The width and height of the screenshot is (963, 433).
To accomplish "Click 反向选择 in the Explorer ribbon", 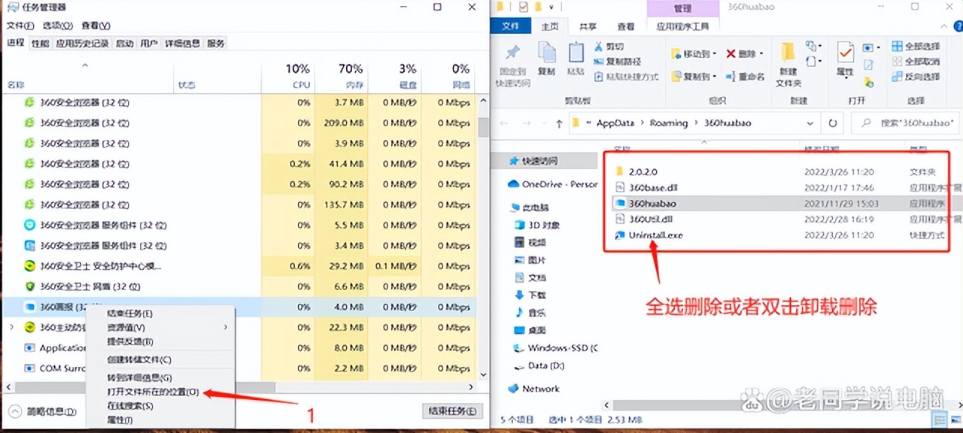I will click(916, 77).
